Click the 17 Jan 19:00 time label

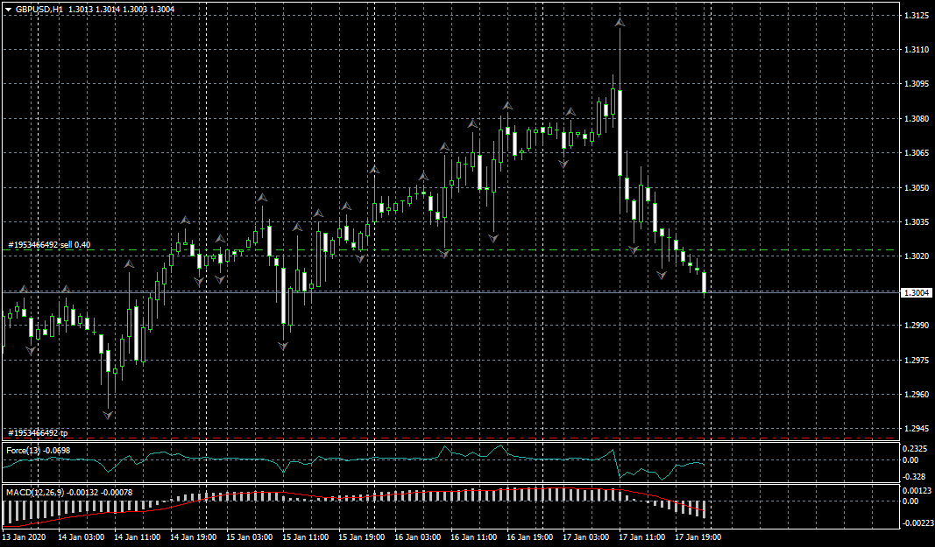pyautogui.click(x=698, y=537)
